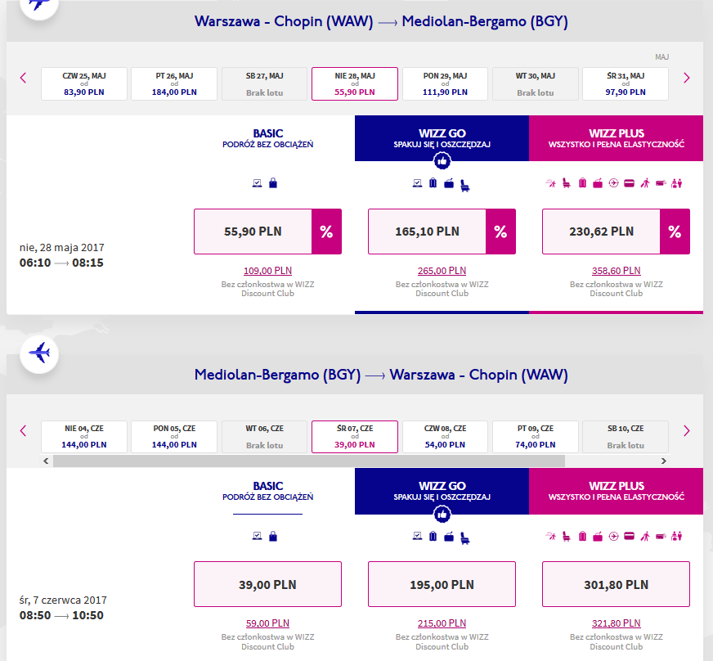Viewport: 713px width, 661px height.
Task: Click the percent badge beside 165,10 PLN
Action: tap(500, 232)
